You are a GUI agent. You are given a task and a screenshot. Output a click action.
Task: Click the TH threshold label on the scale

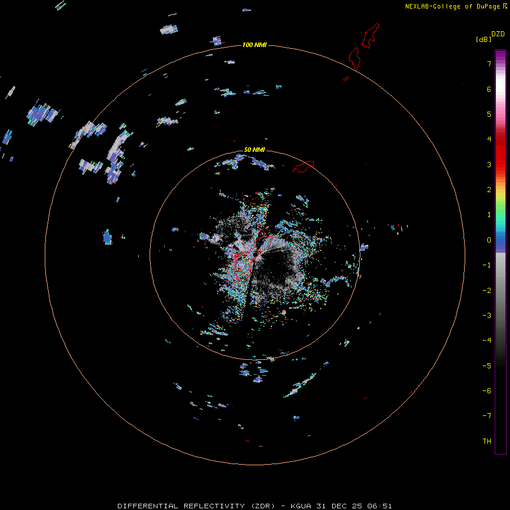tap(487, 441)
